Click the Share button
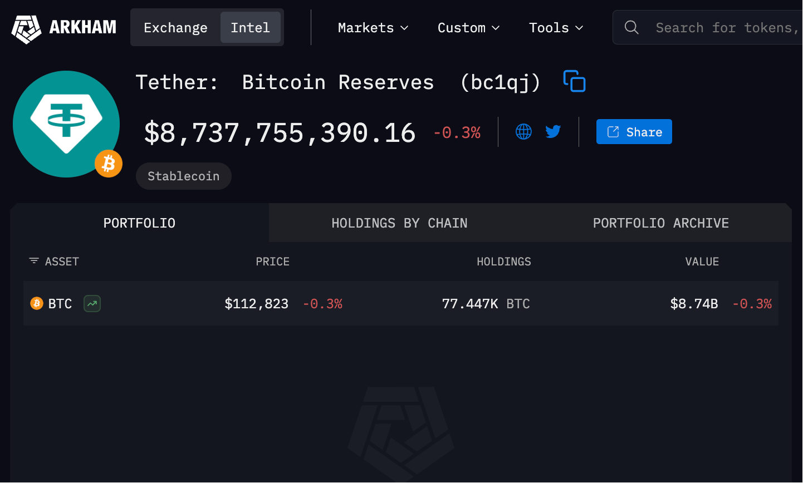The height and width of the screenshot is (483, 803). pyautogui.click(x=634, y=131)
